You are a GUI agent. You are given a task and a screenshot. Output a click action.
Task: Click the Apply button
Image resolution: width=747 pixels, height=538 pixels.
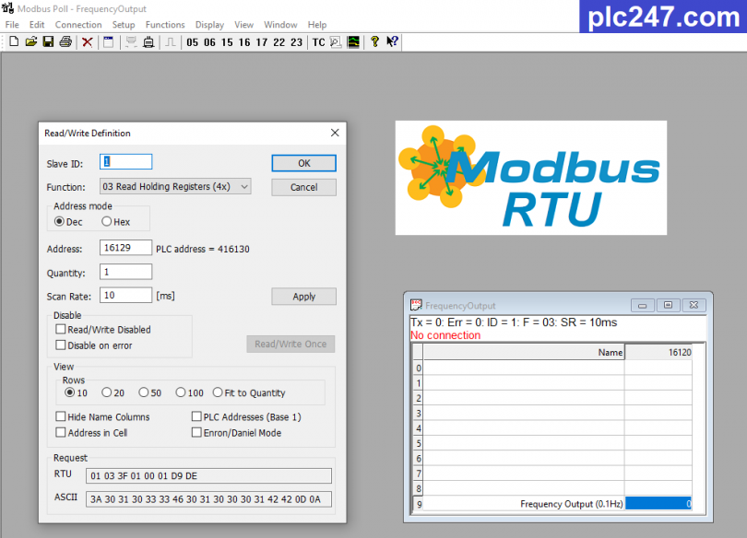304,297
